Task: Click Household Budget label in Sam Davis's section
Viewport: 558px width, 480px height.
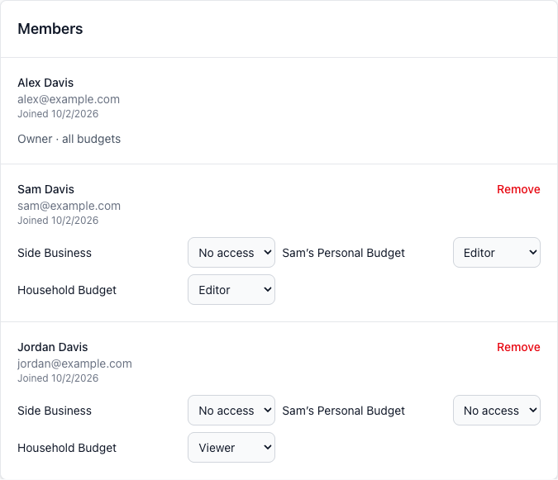Action: tap(67, 290)
